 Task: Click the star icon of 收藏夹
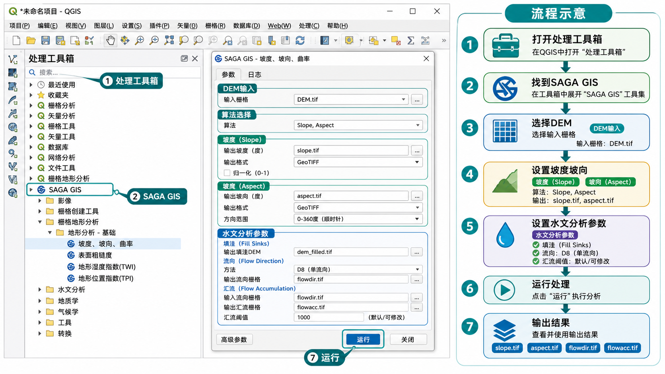pyautogui.click(x=41, y=95)
